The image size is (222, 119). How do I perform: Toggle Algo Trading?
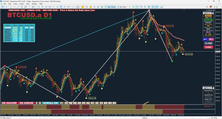[110, 7]
